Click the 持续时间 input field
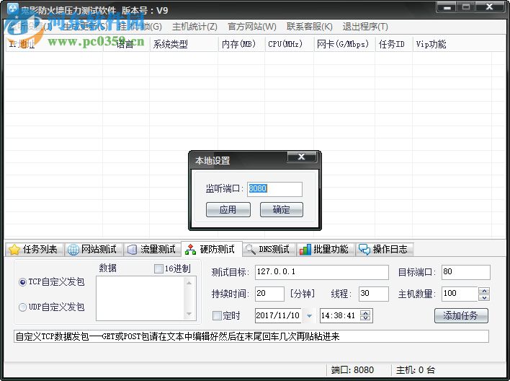 coord(269,294)
